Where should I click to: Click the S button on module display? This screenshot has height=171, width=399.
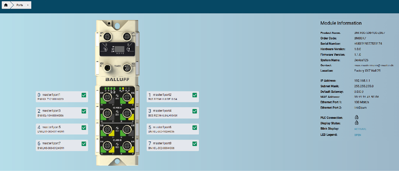pos(105,49)
